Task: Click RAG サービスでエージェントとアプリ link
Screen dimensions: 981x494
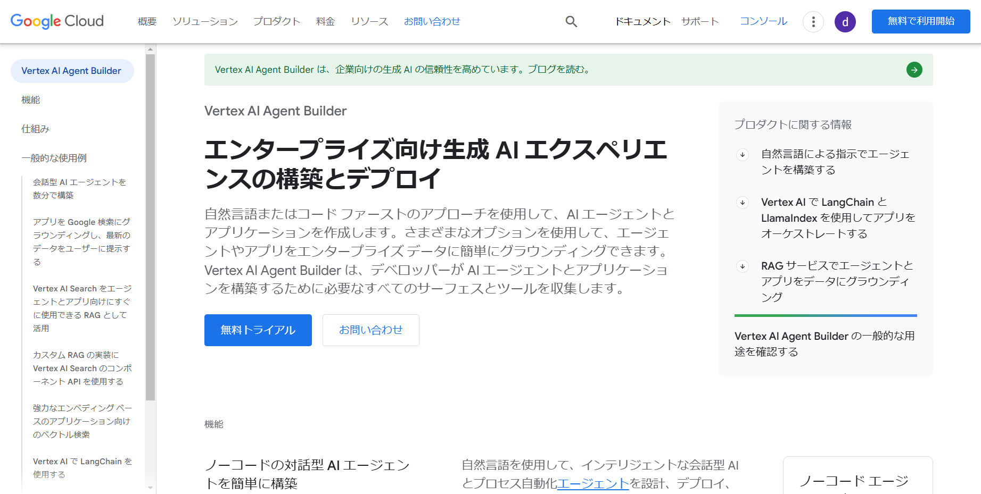Action: [837, 281]
